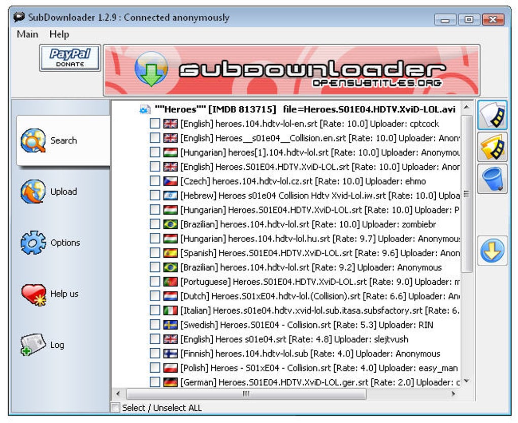Image resolution: width=518 pixels, height=423 pixels.
Task: Click Hungarian flag of heroes[1].104.hdtv-lol.srt
Action: click(x=171, y=153)
